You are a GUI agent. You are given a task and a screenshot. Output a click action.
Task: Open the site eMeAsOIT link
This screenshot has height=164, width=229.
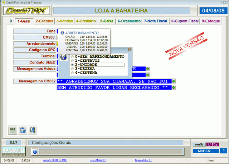point(98,160)
